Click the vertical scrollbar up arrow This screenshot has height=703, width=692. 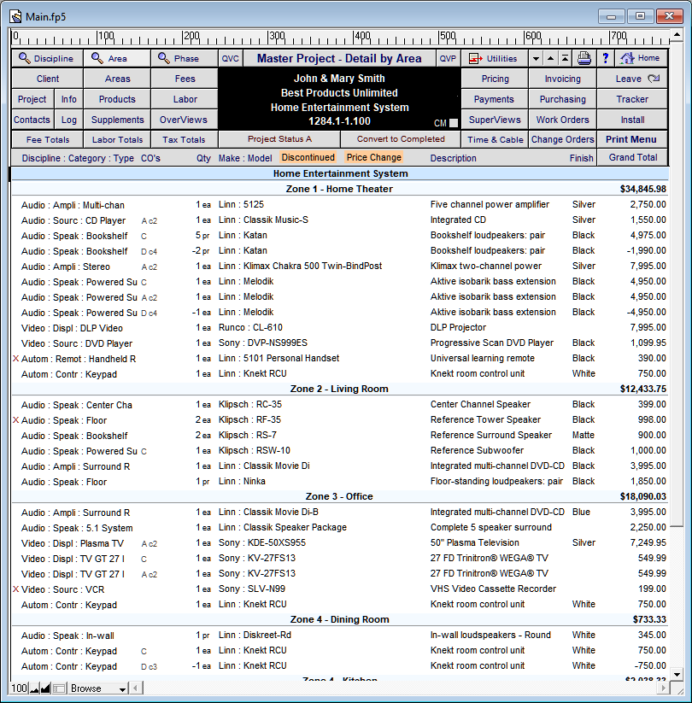coord(677,34)
